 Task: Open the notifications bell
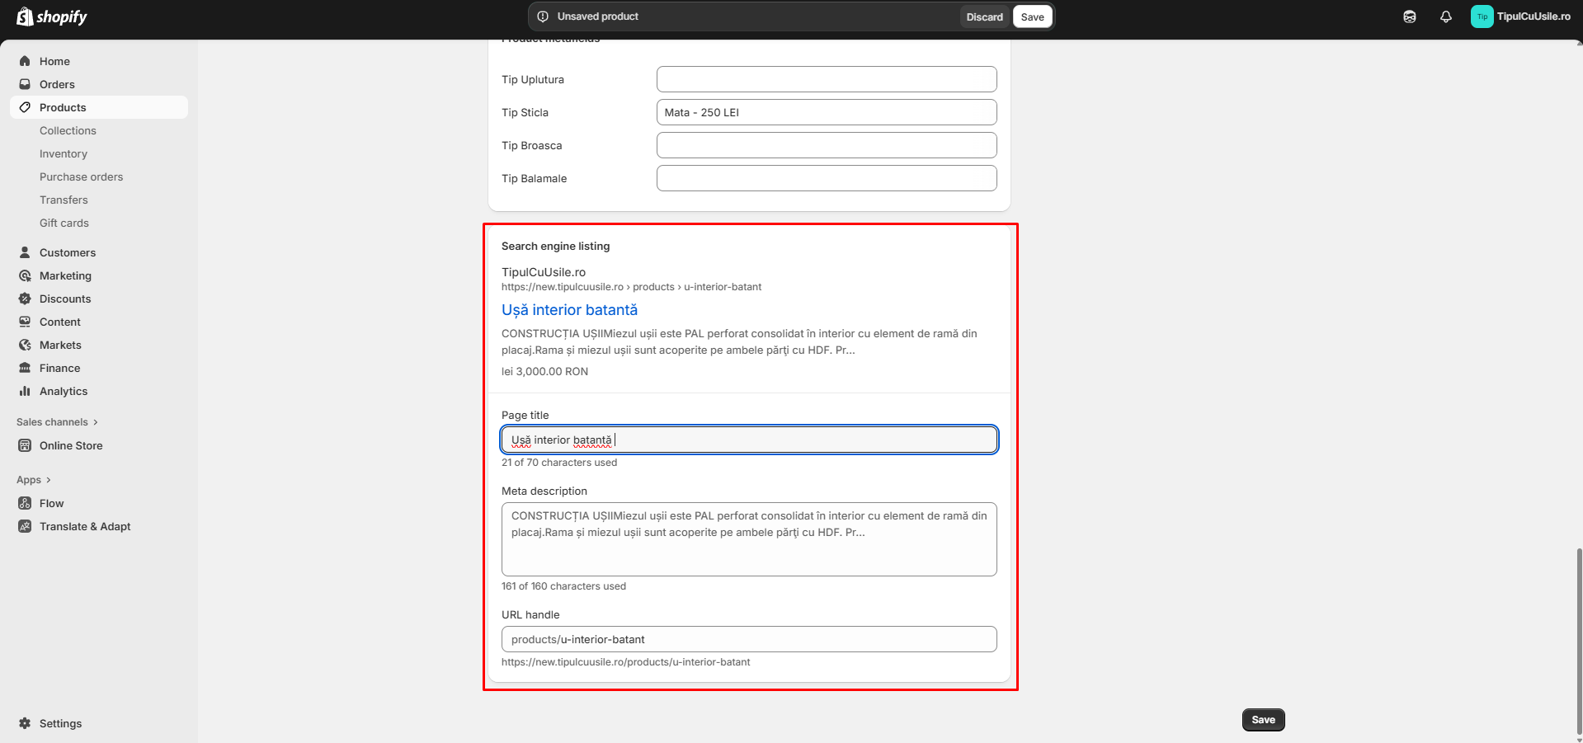point(1445,16)
